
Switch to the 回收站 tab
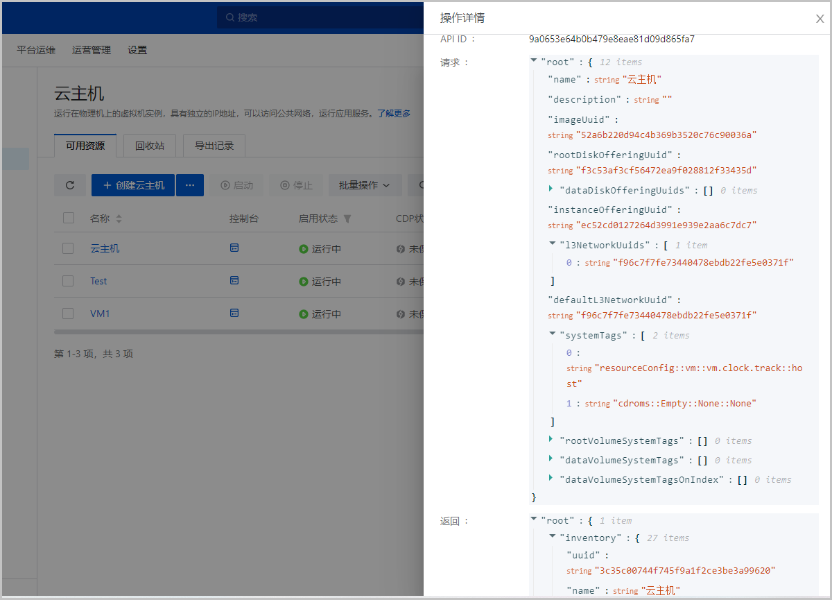149,146
